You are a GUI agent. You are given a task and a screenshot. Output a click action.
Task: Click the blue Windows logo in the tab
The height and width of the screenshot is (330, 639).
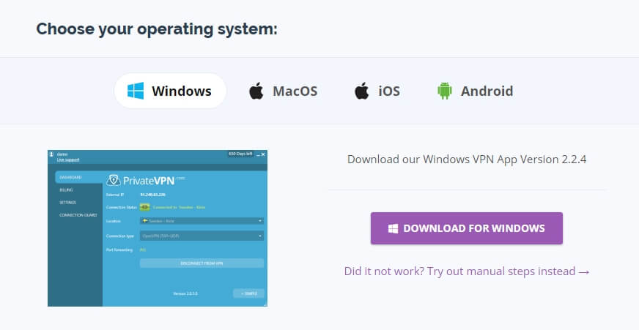[x=136, y=91]
